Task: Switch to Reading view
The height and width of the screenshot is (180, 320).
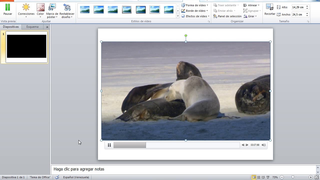Action: pyautogui.click(x=263, y=177)
